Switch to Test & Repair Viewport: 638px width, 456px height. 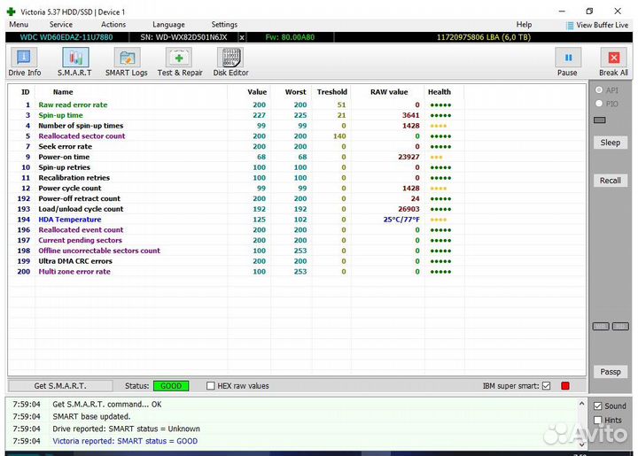(x=180, y=62)
